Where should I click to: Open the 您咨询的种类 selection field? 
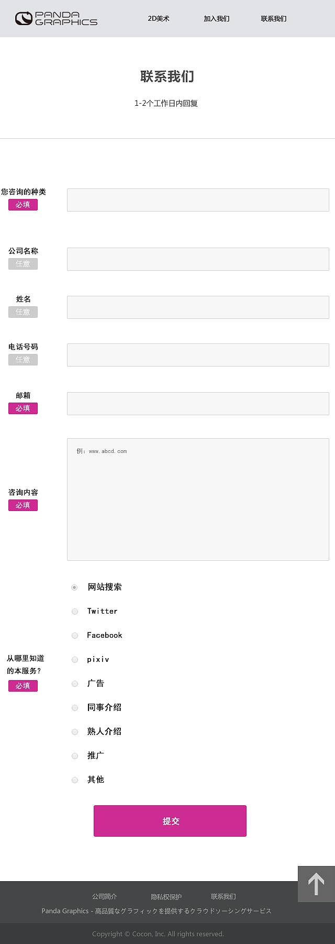point(197,199)
